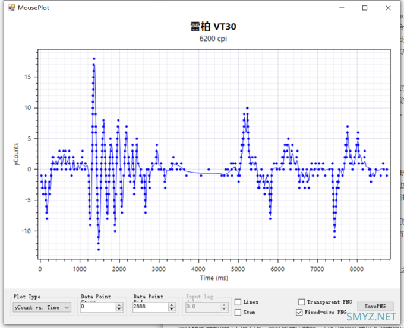Maximize the MousePlot window

pyautogui.click(x=365, y=8)
